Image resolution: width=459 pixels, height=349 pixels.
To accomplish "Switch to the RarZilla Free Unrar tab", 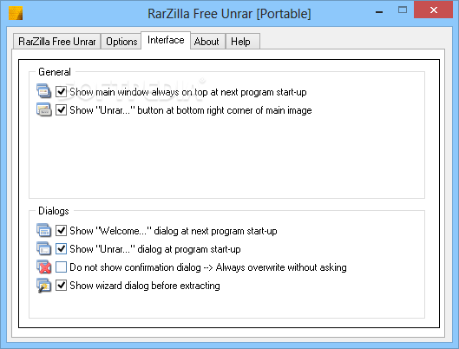I will click(x=56, y=42).
